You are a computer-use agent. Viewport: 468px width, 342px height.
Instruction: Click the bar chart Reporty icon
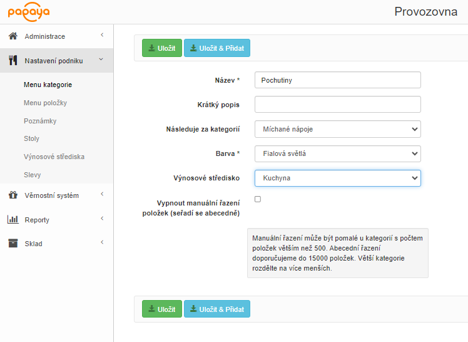point(13,220)
